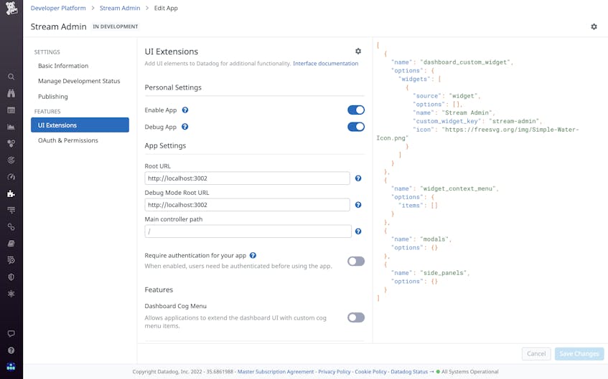Show help for Debug App
The height and width of the screenshot is (379, 608).
185,127
